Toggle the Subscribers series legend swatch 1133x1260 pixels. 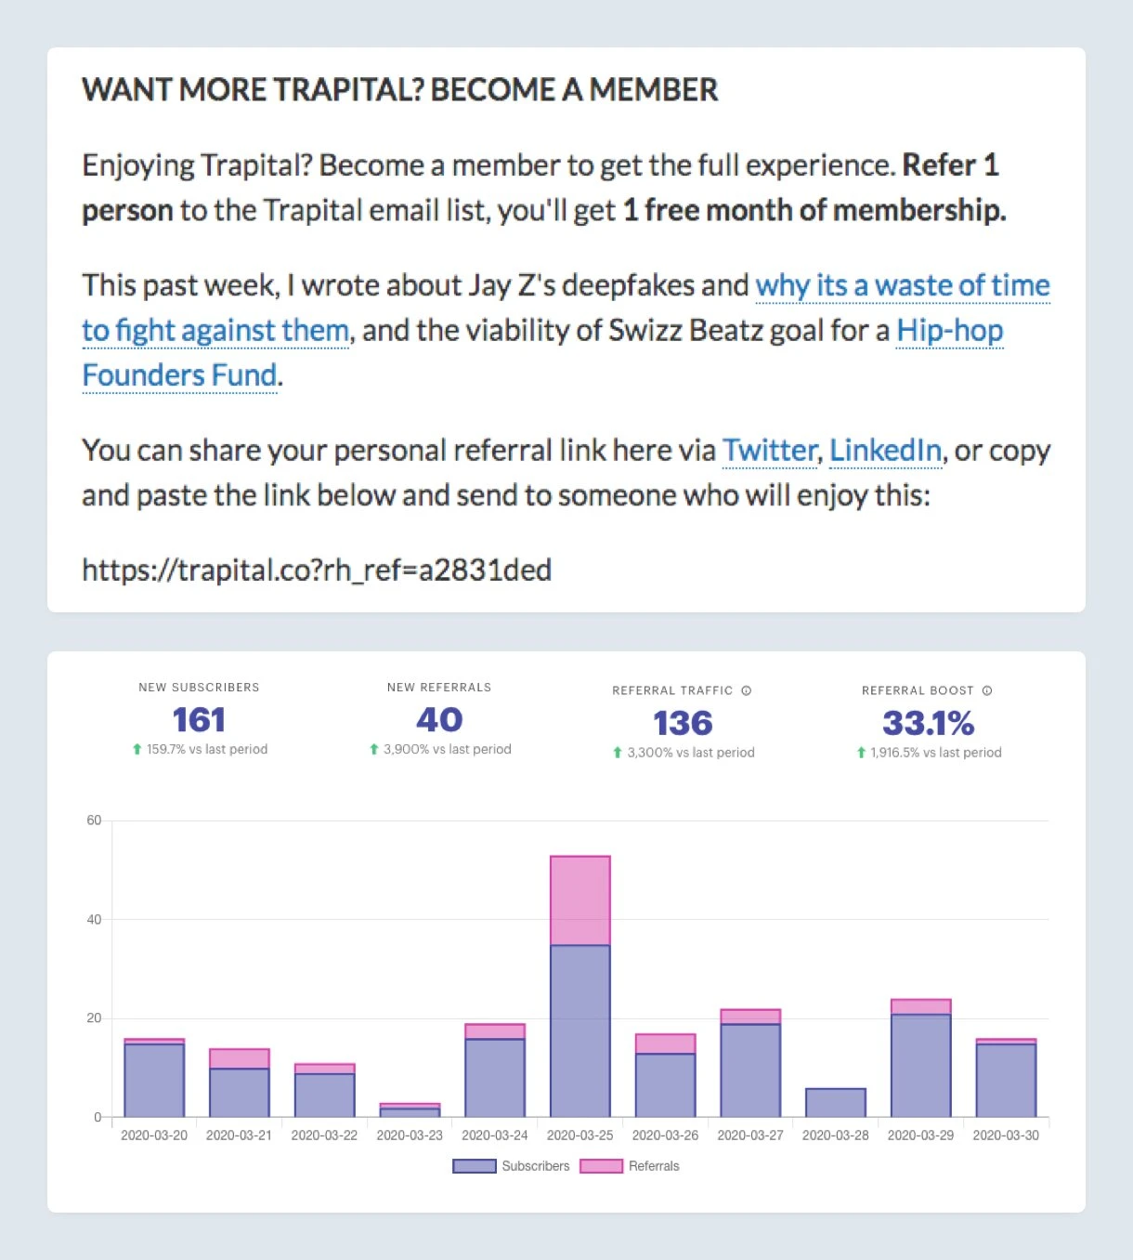[x=475, y=1166]
